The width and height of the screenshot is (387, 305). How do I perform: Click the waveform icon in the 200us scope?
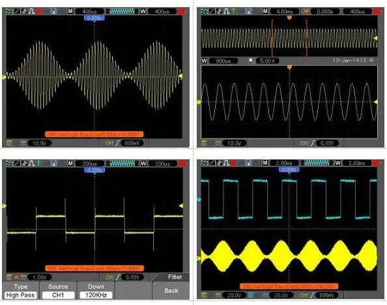click(10, 163)
